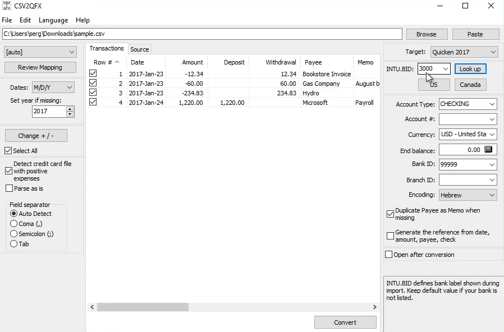The width and height of the screenshot is (504, 332).
Task: Click the Convert button
Action: point(345,322)
